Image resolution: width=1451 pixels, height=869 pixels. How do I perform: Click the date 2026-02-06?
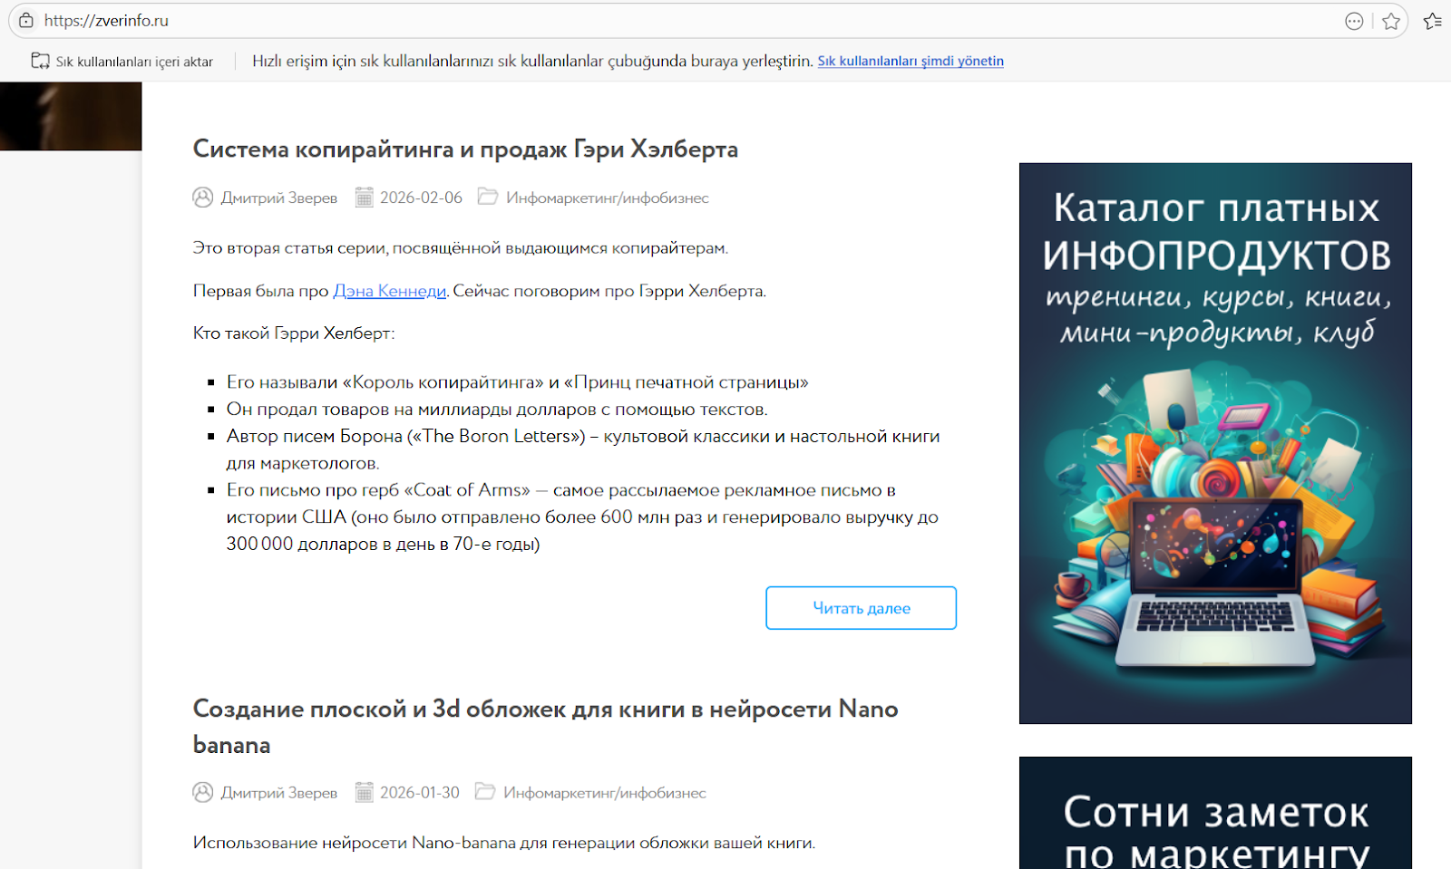pyautogui.click(x=421, y=198)
